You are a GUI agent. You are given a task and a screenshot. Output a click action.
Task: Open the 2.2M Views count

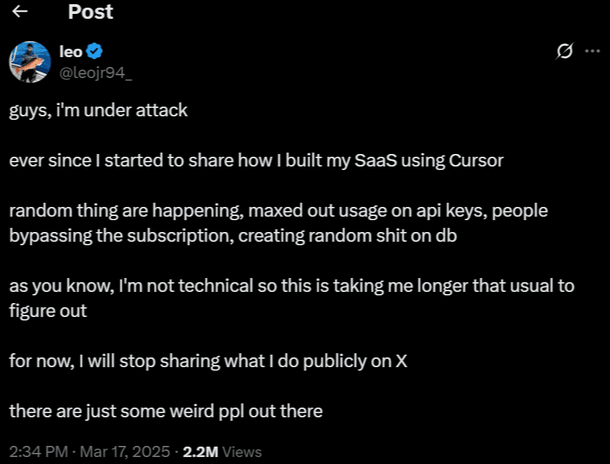(x=222, y=452)
